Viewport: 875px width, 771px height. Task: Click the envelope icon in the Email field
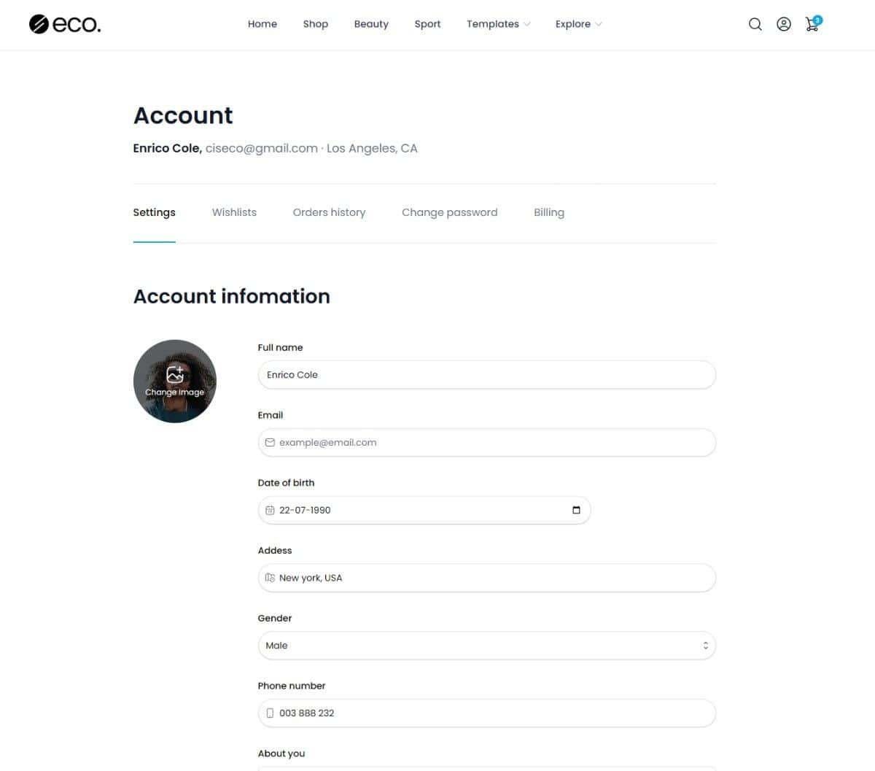tap(270, 442)
